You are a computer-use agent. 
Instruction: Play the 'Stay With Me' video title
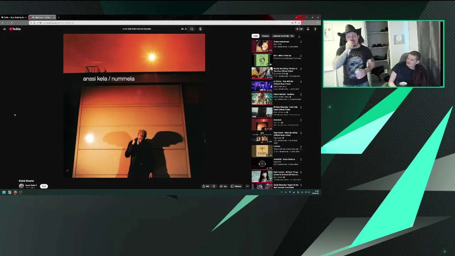coord(283,82)
